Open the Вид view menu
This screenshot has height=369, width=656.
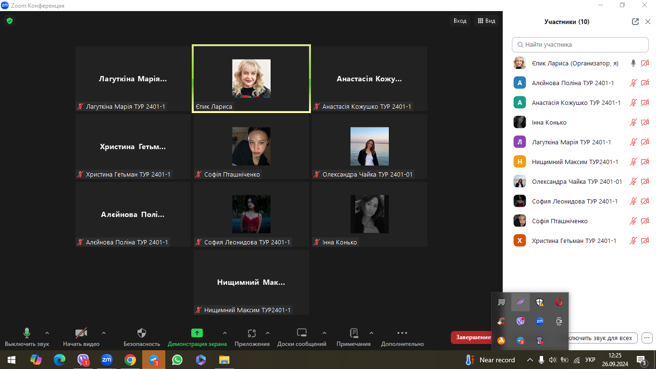pyautogui.click(x=486, y=21)
